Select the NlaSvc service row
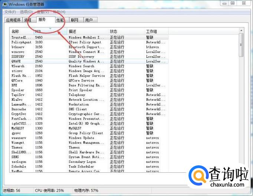253x196 pixels. pos(89,100)
